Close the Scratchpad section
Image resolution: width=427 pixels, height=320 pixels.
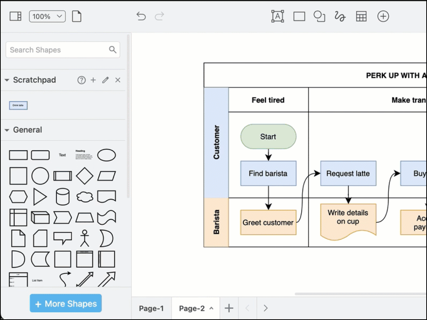click(118, 80)
